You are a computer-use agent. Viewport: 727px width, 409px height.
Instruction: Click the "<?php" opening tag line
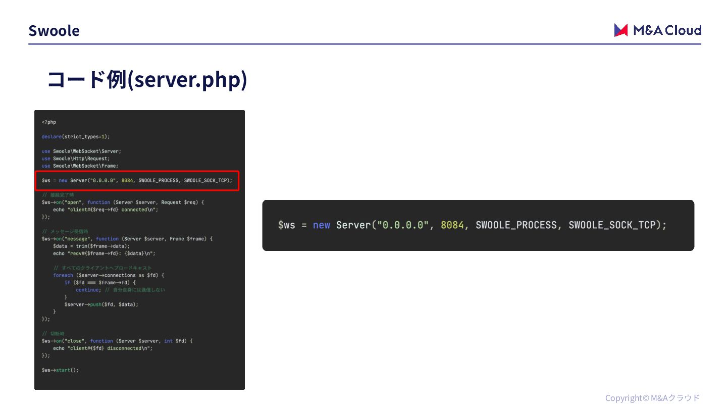coord(49,122)
